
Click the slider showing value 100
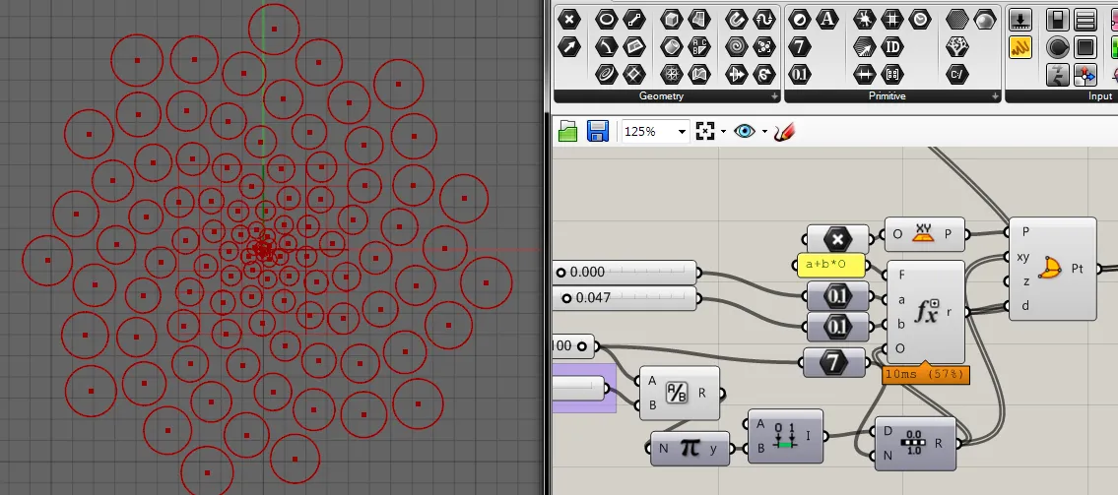pyautogui.click(x=572, y=346)
